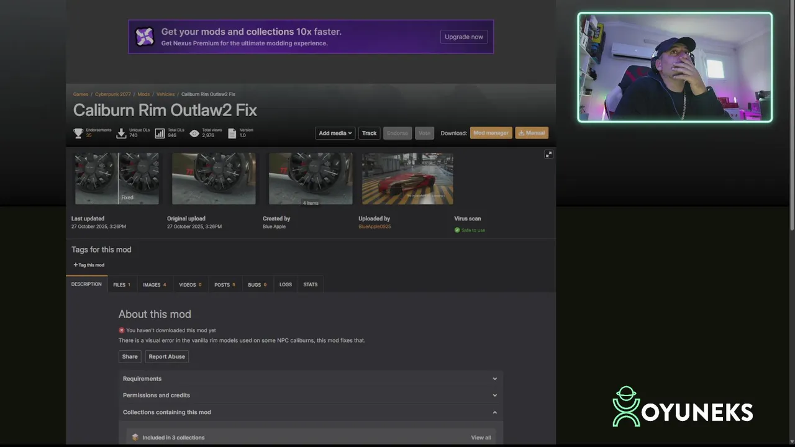Open the Videos tab
The width and height of the screenshot is (795, 447).
(x=190, y=284)
